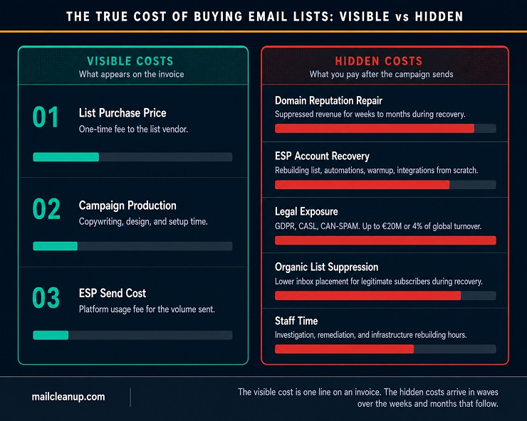The height and width of the screenshot is (421, 527).
Task: Open the mailcleanup.com link
Action: (x=68, y=397)
